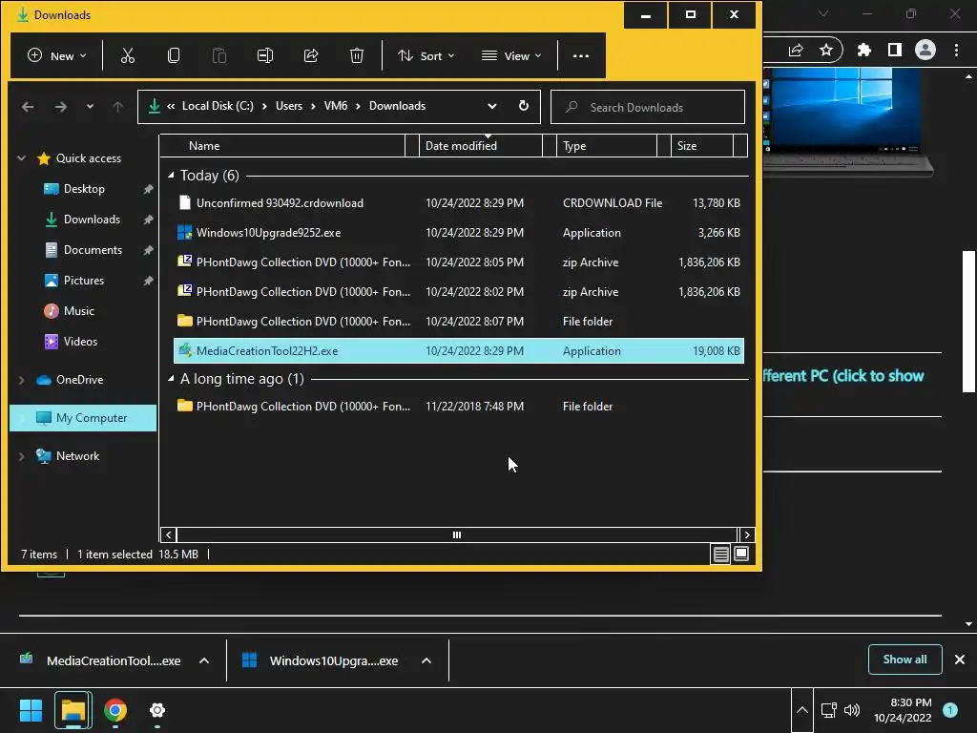Select the PHontDawg folder modified 8:07 PM
Viewport: 977px width, 733px height.
(x=459, y=322)
